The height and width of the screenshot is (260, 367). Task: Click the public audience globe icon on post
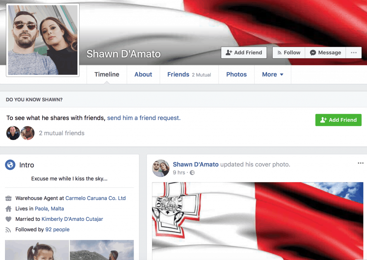pyautogui.click(x=192, y=173)
